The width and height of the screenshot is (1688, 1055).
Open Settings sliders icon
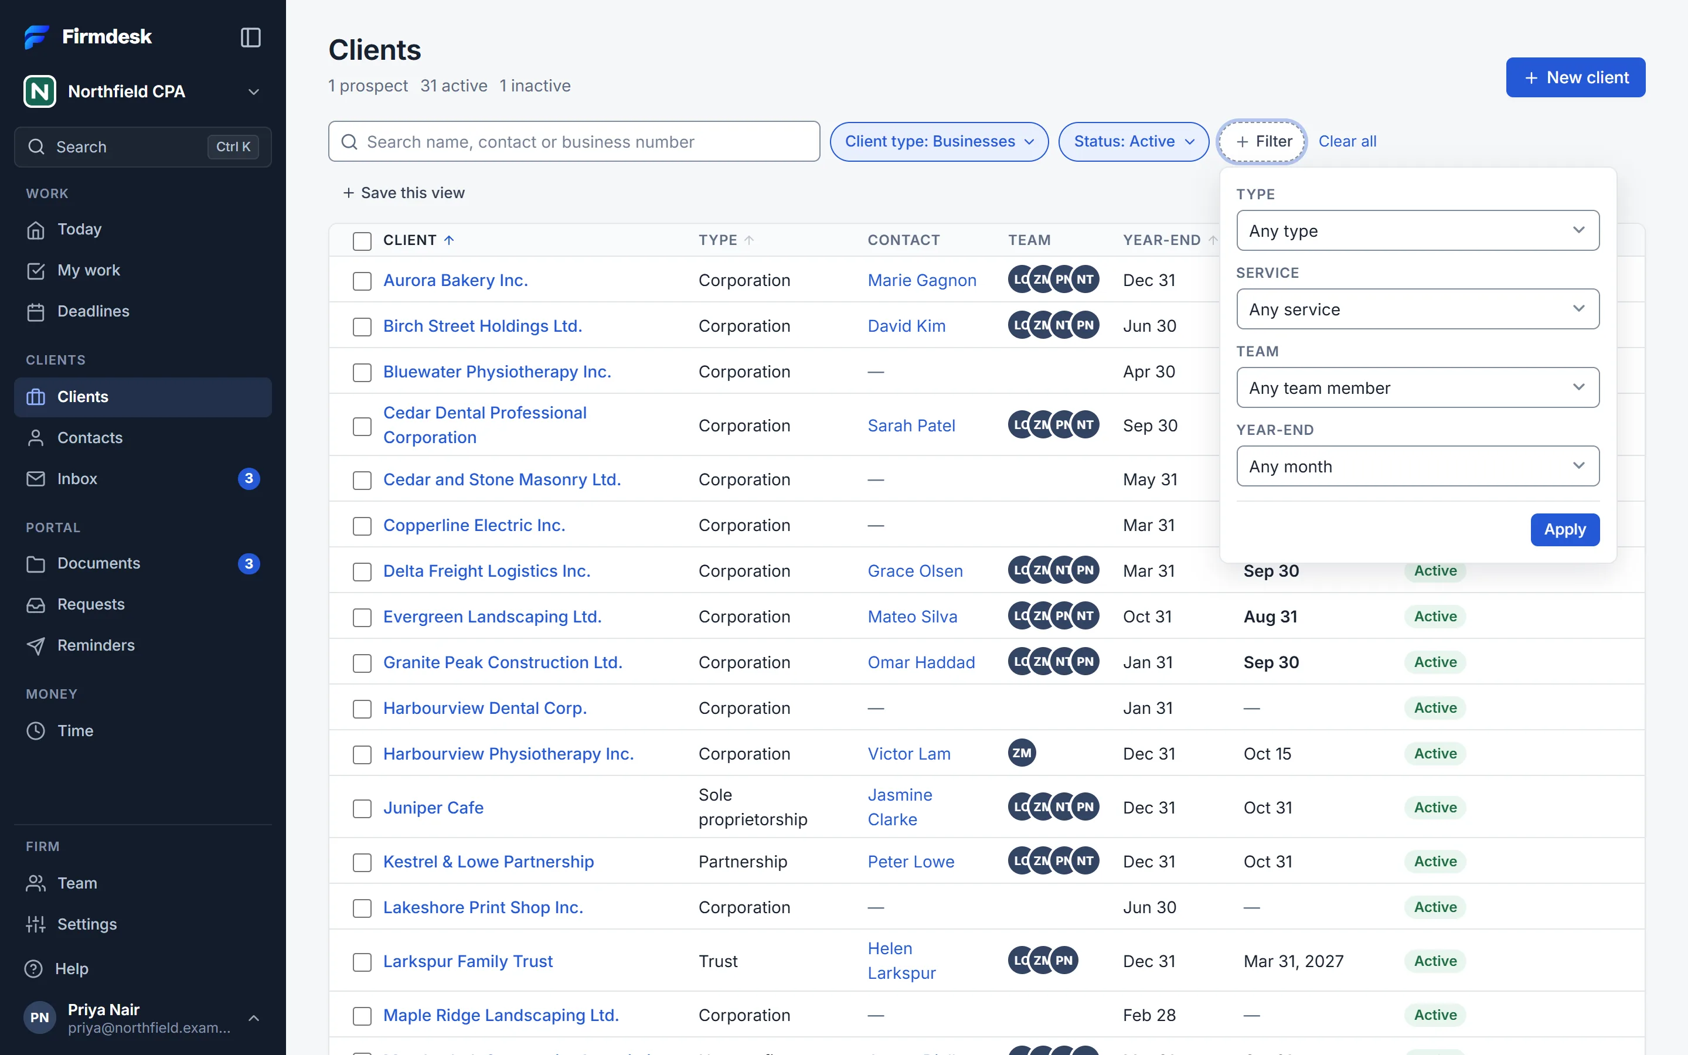pyautogui.click(x=36, y=924)
